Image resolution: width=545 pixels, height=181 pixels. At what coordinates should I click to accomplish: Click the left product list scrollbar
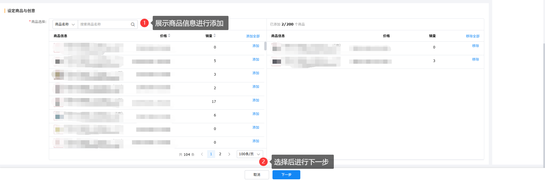tap(265, 46)
